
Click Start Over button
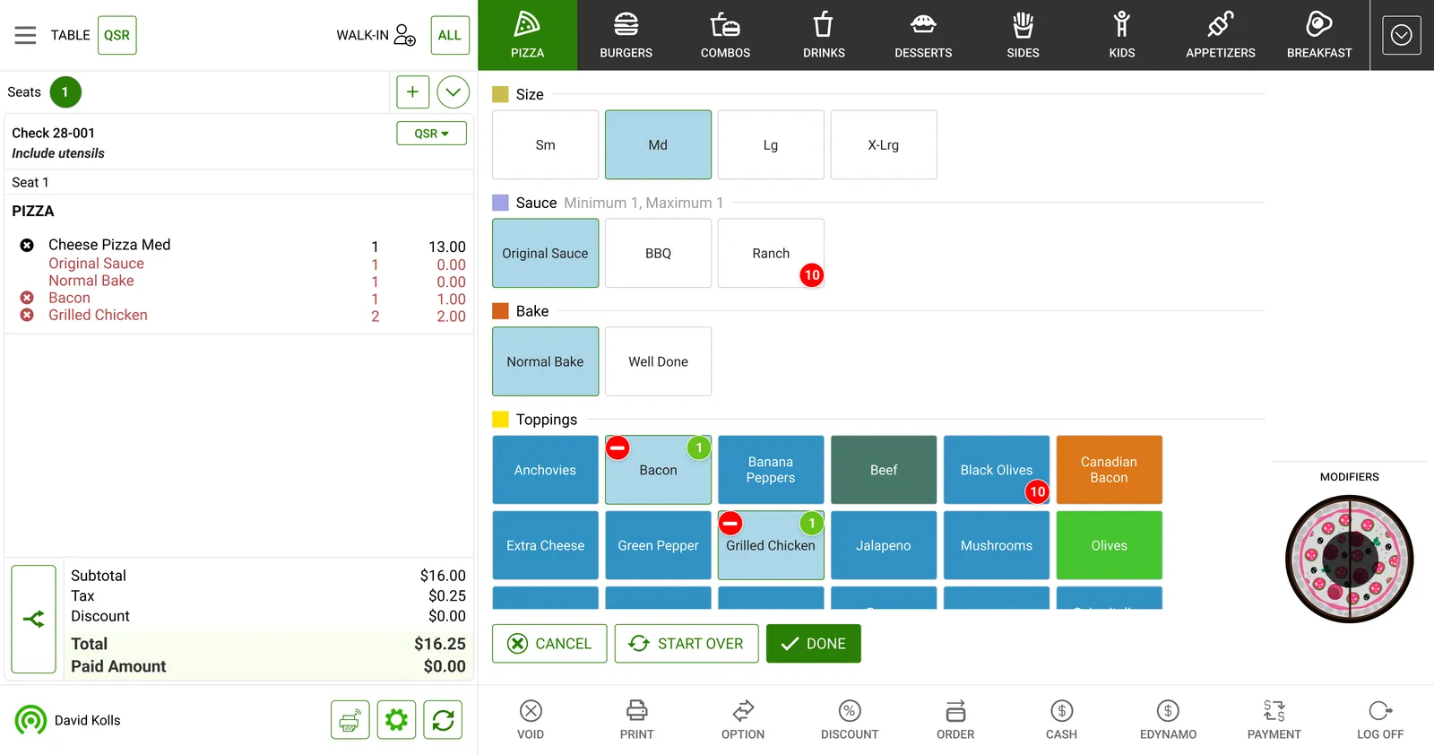(687, 643)
